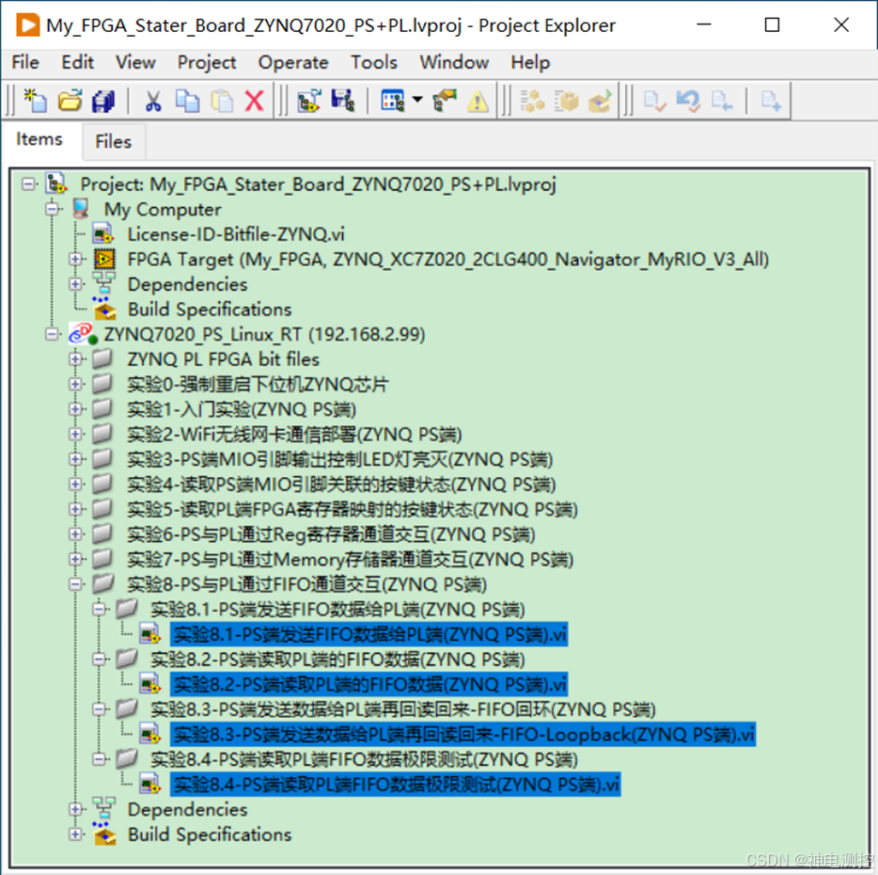Expand the 实验2-WiFi folder
Viewport: 878px width, 875px height.
point(75,435)
